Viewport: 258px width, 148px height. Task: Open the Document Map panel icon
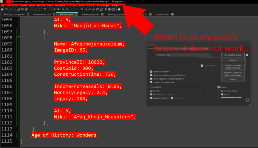pos(98,9)
